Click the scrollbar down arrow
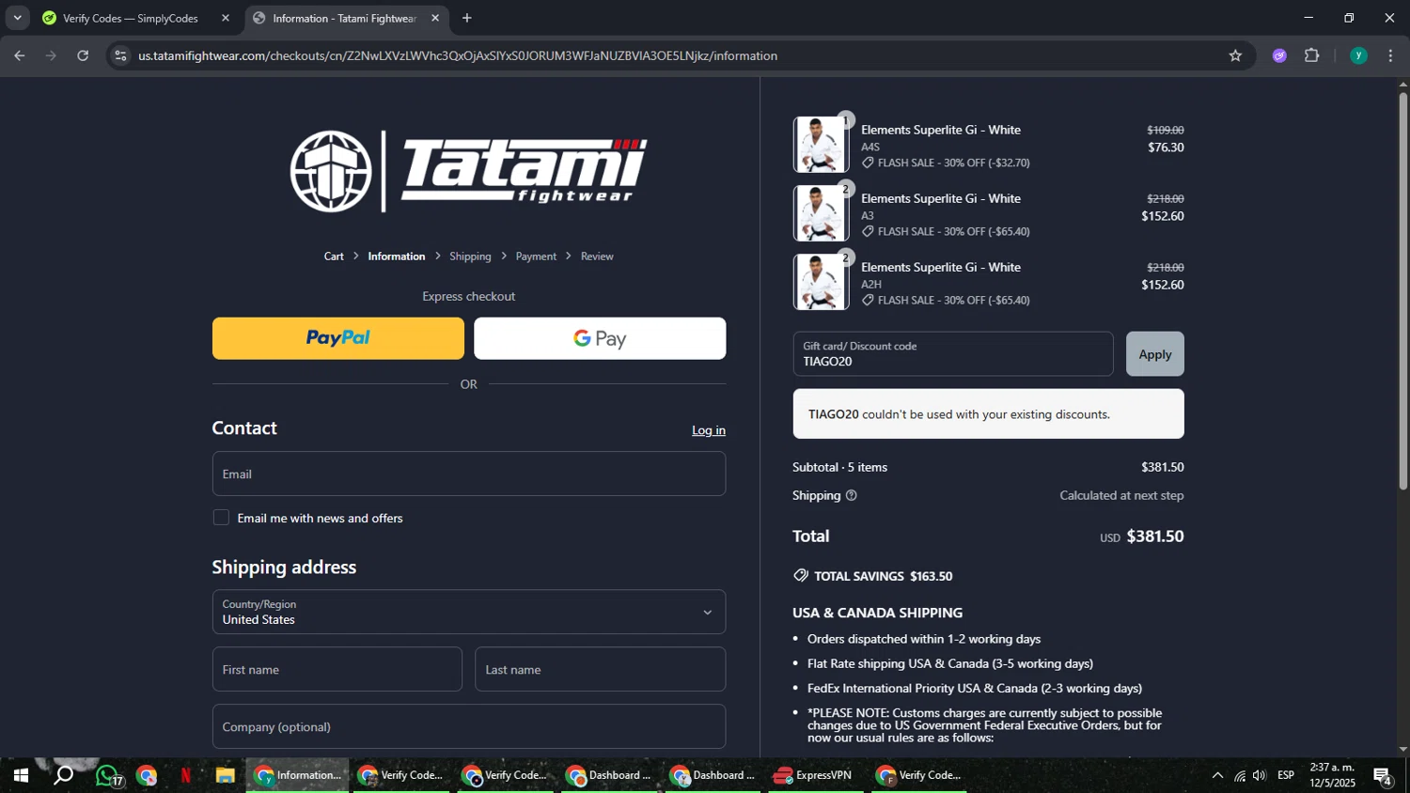Viewport: 1410px width, 793px height. tap(1402, 749)
